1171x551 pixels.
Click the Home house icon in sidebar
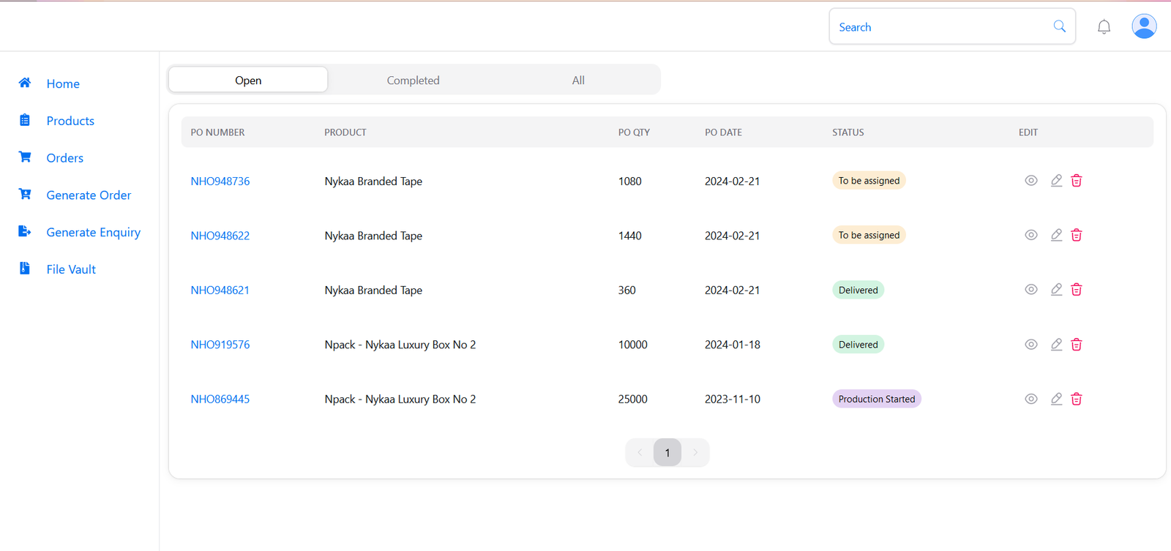25,83
